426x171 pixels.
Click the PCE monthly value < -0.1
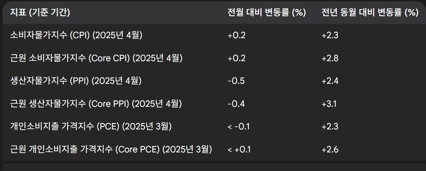click(238, 126)
